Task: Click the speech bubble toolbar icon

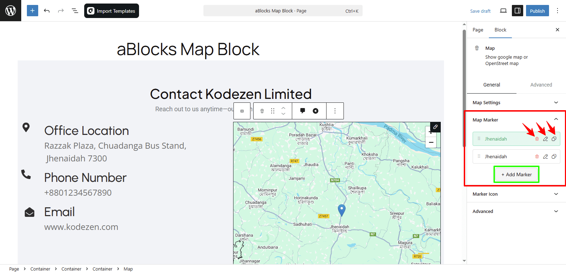Action: coord(302,111)
